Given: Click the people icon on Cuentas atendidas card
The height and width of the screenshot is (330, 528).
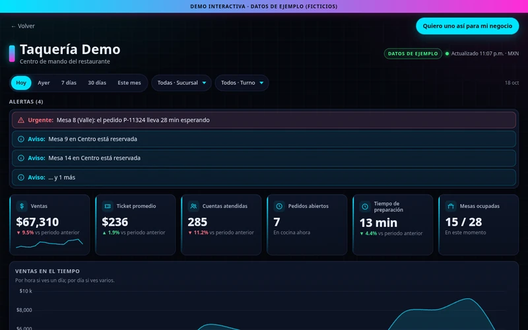Looking at the screenshot, I should (x=193, y=206).
